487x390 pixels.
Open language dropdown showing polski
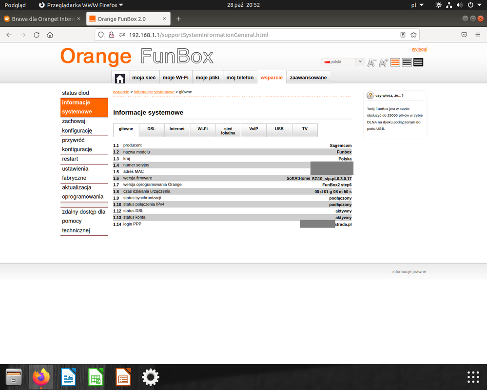(343, 62)
